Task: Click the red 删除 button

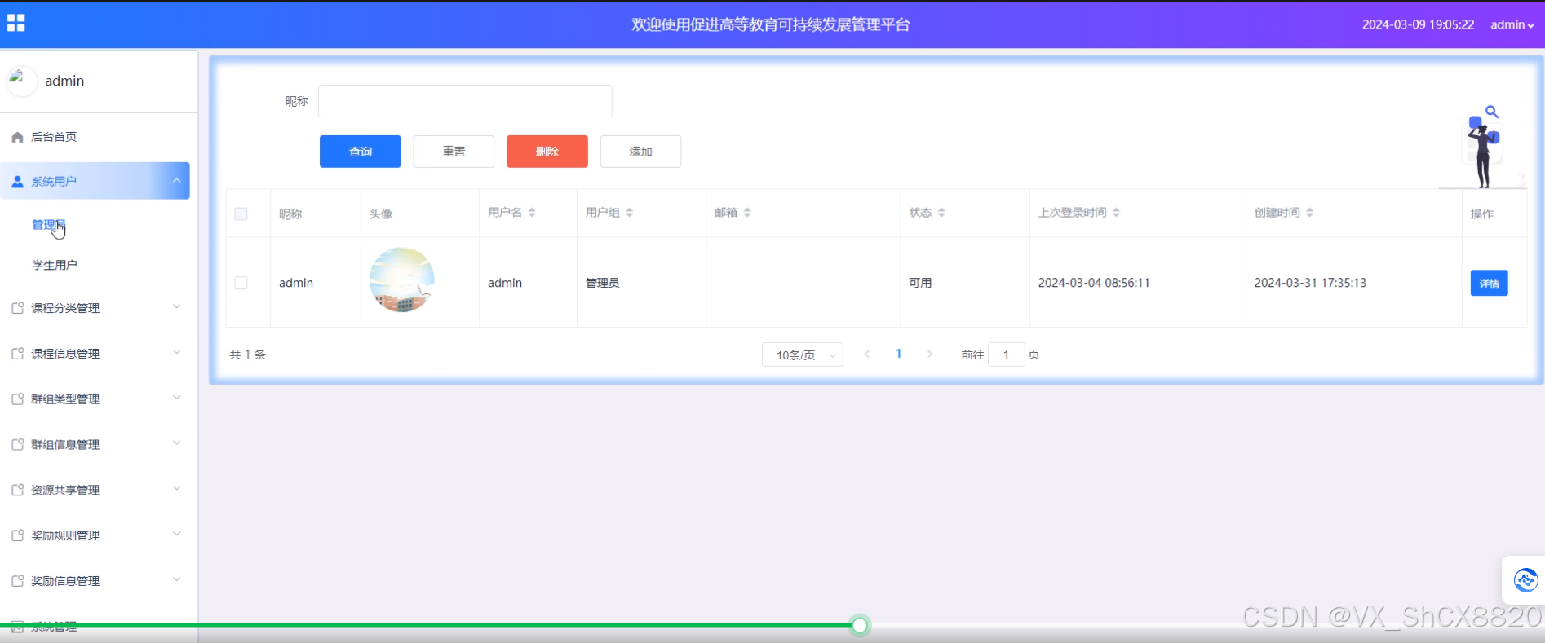Action: [x=547, y=152]
